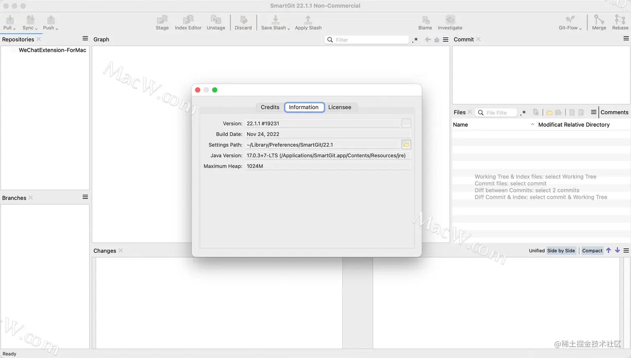Screen dimensions: 631x358
Task: Close the About dialog with red button
Action: [x=198, y=90]
